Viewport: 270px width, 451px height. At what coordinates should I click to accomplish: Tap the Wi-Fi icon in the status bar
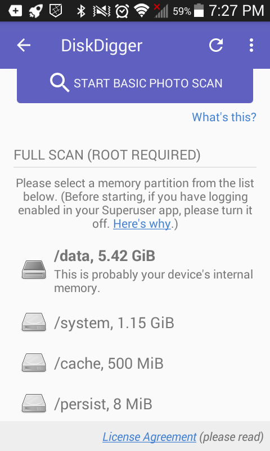coord(141,11)
